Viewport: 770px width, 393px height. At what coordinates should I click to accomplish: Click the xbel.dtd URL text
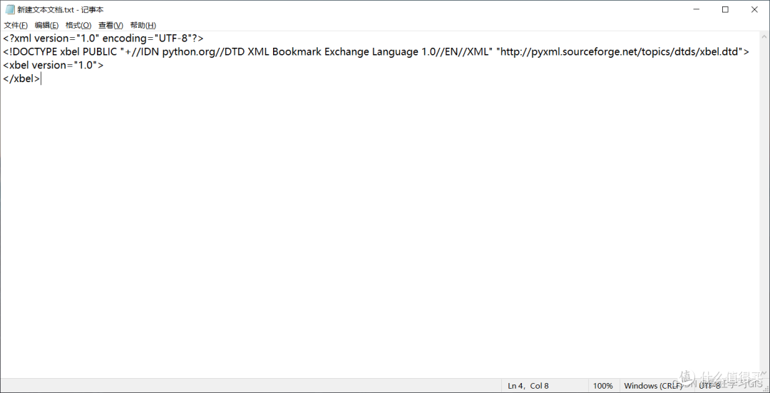coord(620,51)
